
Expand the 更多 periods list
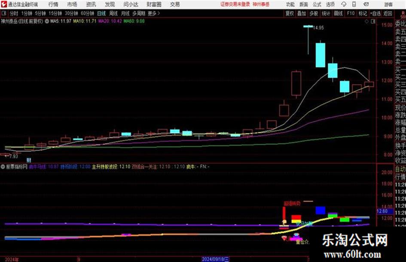154,13
